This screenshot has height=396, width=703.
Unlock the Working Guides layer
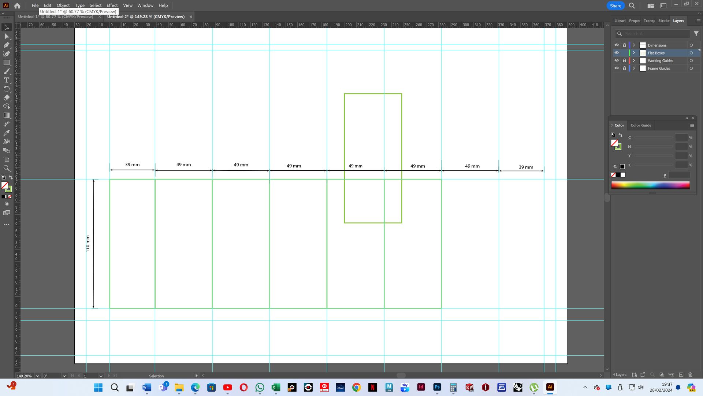(625, 60)
